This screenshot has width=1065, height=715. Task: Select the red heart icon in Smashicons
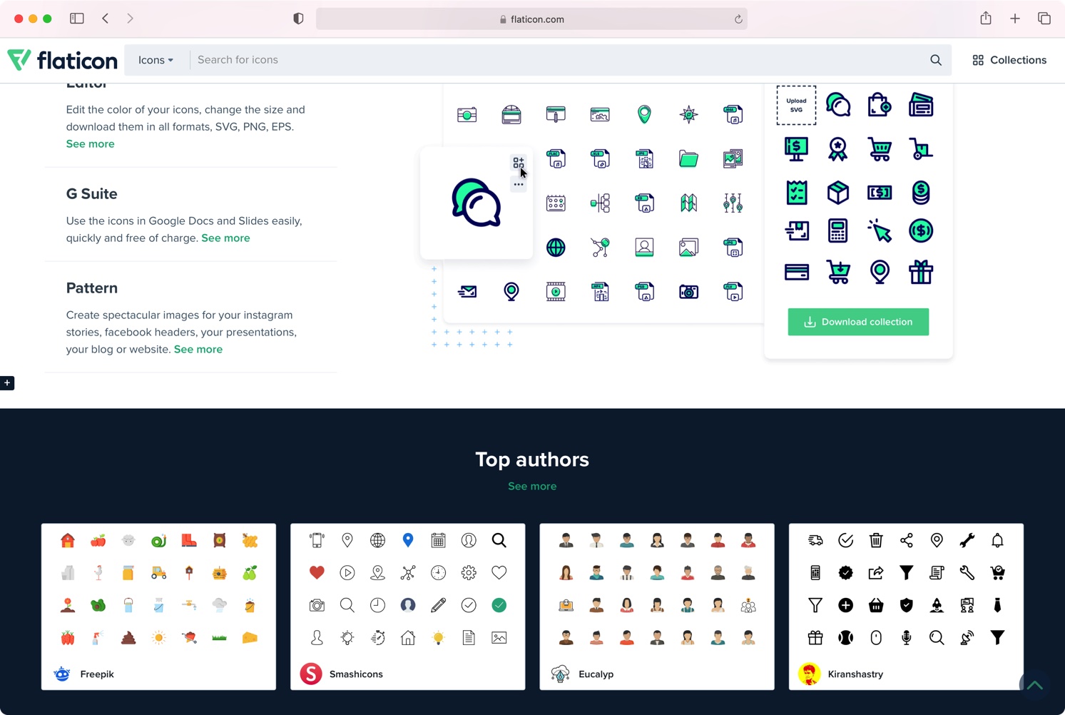(x=317, y=572)
